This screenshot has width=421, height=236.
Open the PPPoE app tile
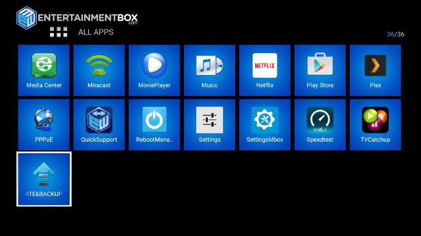coord(44,125)
